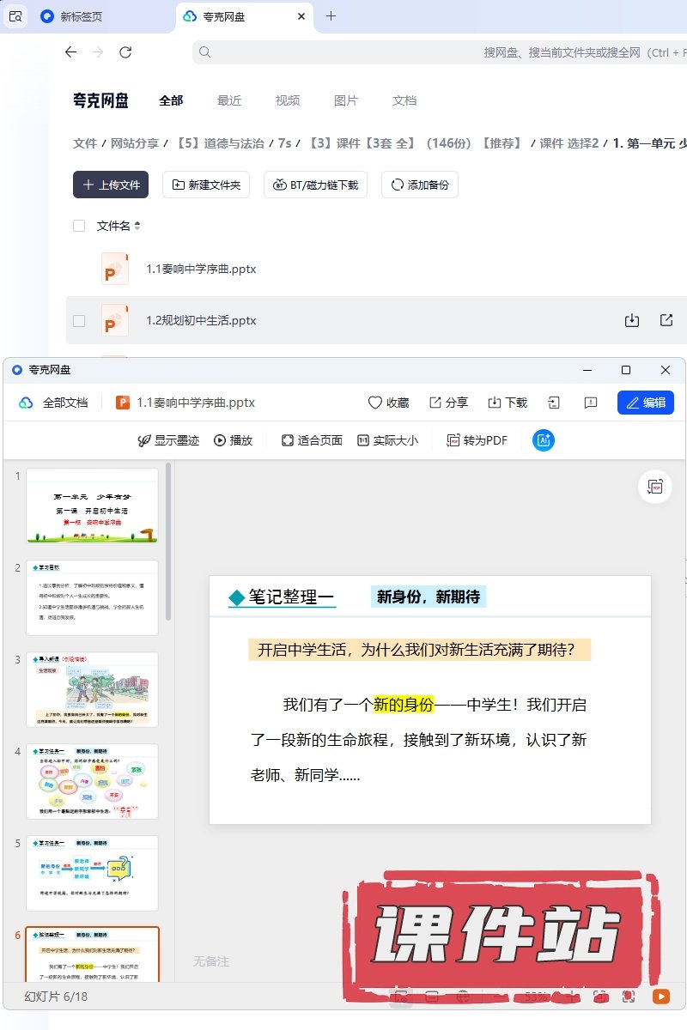Screen dimensions: 687x1030
Task: Start slideshow with orange play button
Action: click(x=660, y=997)
